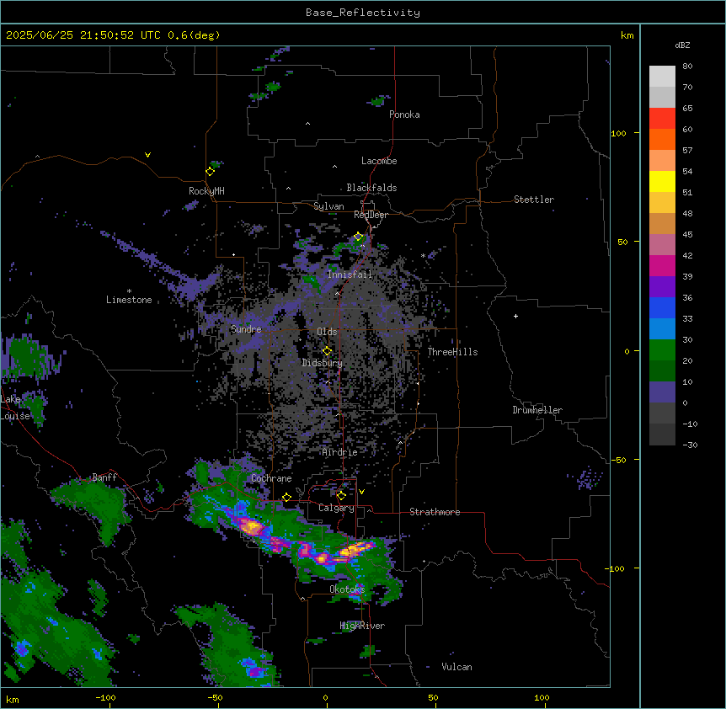Click the Stettler city label
This screenshot has width=726, height=709.
click(534, 200)
